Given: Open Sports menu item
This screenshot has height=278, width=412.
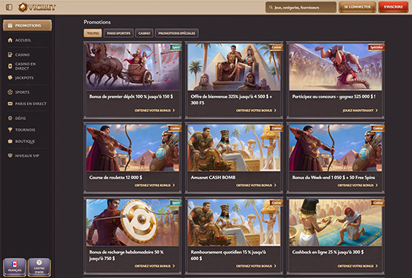Looking at the screenshot, I should pyautogui.click(x=22, y=92).
